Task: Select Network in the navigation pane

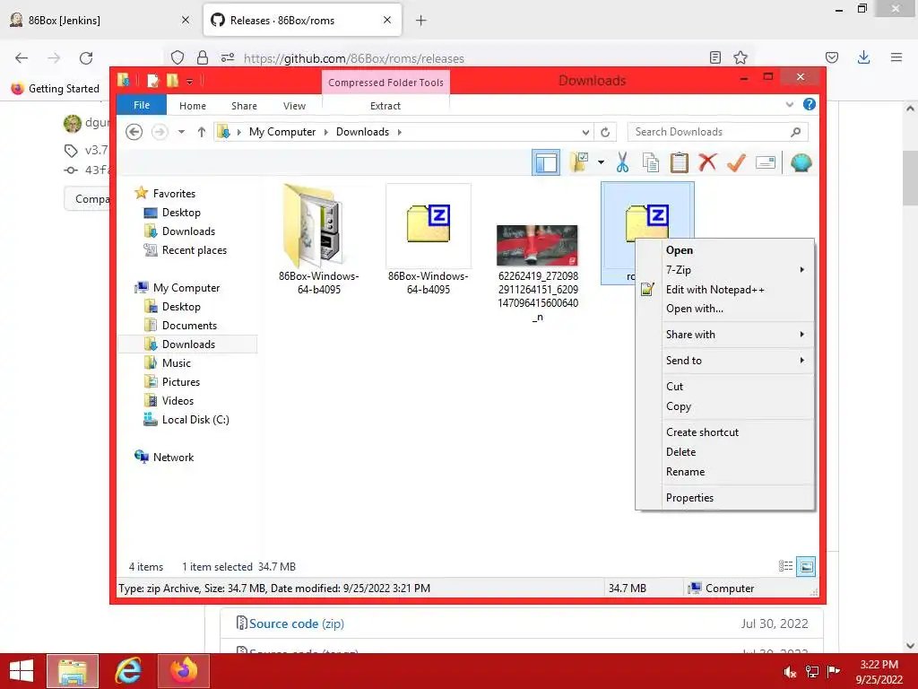Action: click(173, 458)
